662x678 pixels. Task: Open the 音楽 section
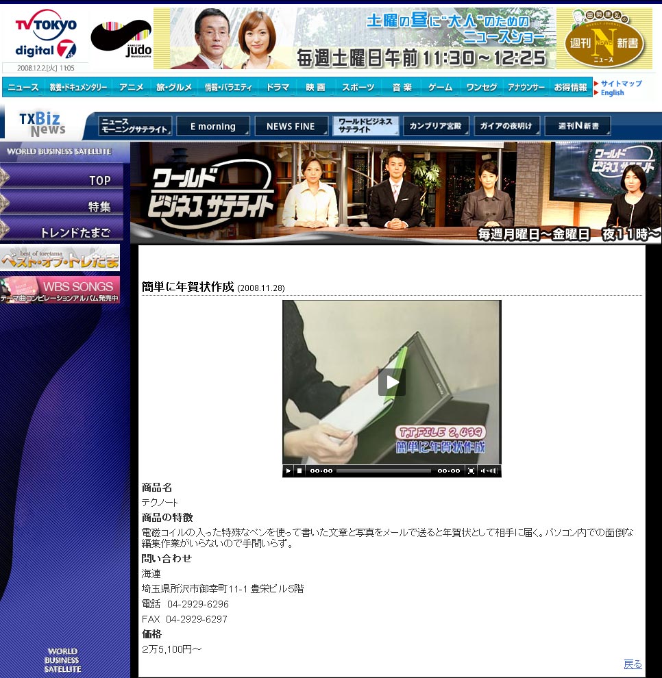[x=402, y=88]
